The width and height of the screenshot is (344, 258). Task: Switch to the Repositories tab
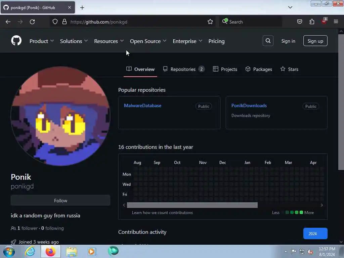point(184,69)
